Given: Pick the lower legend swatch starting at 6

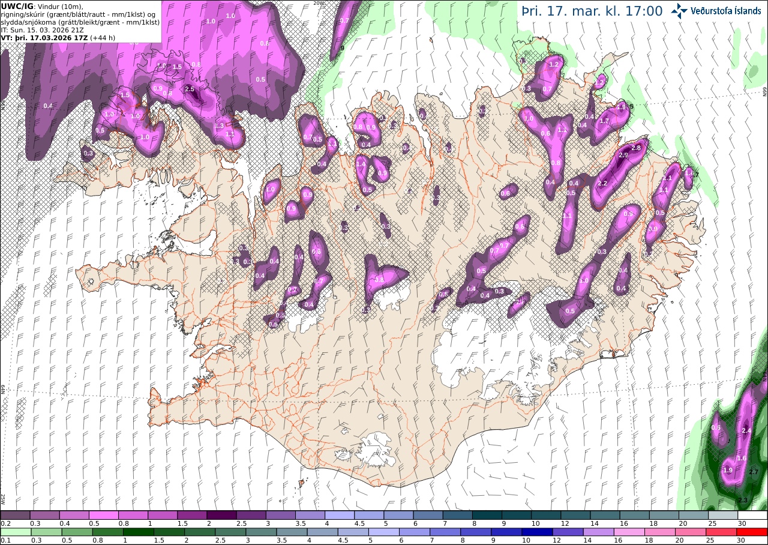Looking at the screenshot, I should point(415,532).
